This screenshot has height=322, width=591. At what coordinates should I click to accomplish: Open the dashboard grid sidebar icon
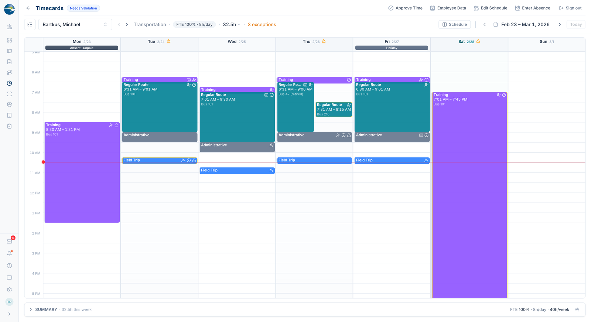(x=9, y=40)
